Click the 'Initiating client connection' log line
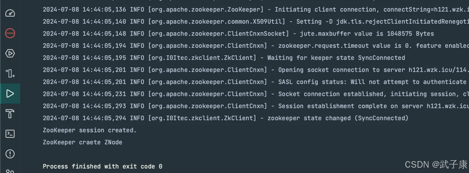 (256, 10)
